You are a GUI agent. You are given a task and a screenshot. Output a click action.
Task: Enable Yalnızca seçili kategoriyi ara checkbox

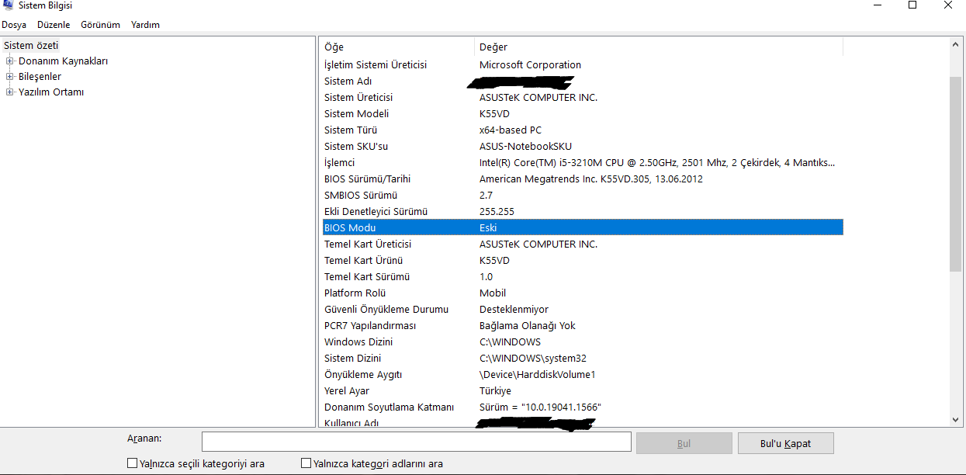click(132, 463)
